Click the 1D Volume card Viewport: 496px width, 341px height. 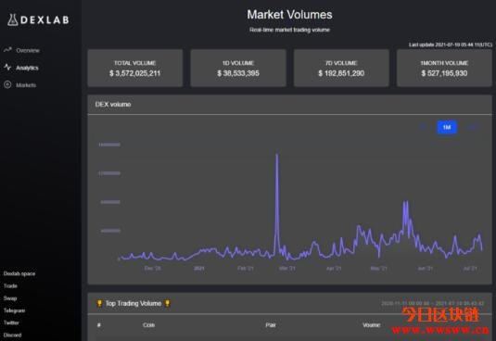coord(238,68)
